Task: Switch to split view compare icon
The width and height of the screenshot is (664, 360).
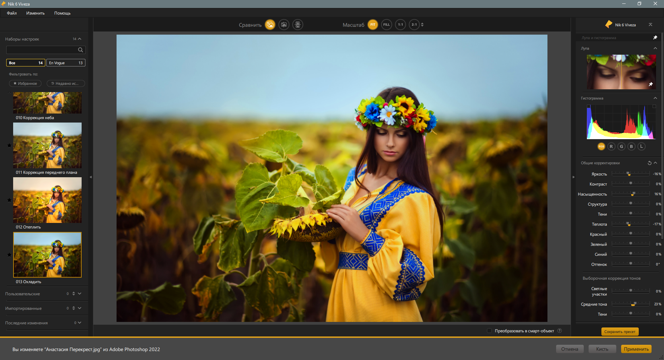Action: click(284, 25)
